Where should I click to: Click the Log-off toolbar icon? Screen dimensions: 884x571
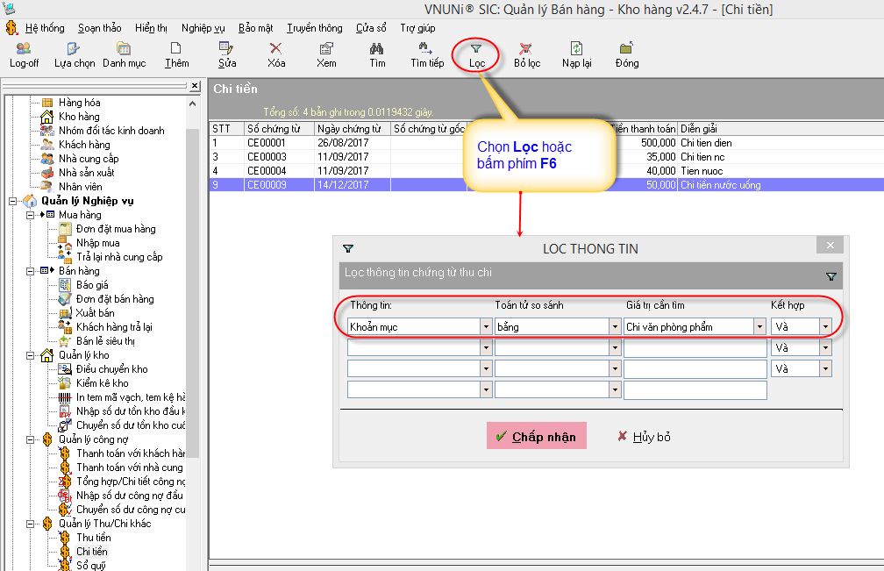(x=24, y=54)
